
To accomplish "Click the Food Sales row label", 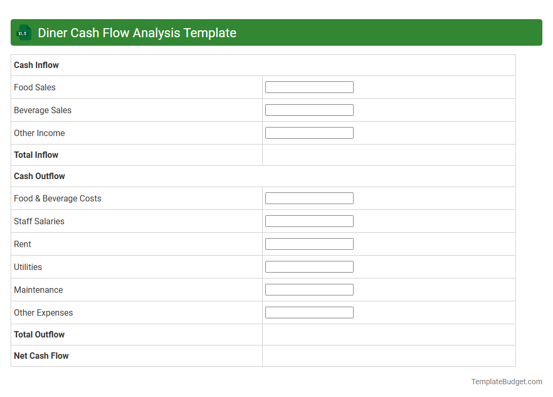I will pos(35,87).
